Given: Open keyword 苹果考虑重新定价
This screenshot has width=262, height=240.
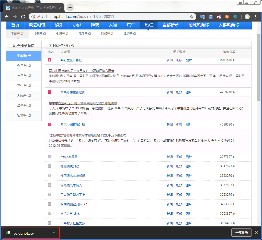Looking at the screenshot, I should [73, 92].
